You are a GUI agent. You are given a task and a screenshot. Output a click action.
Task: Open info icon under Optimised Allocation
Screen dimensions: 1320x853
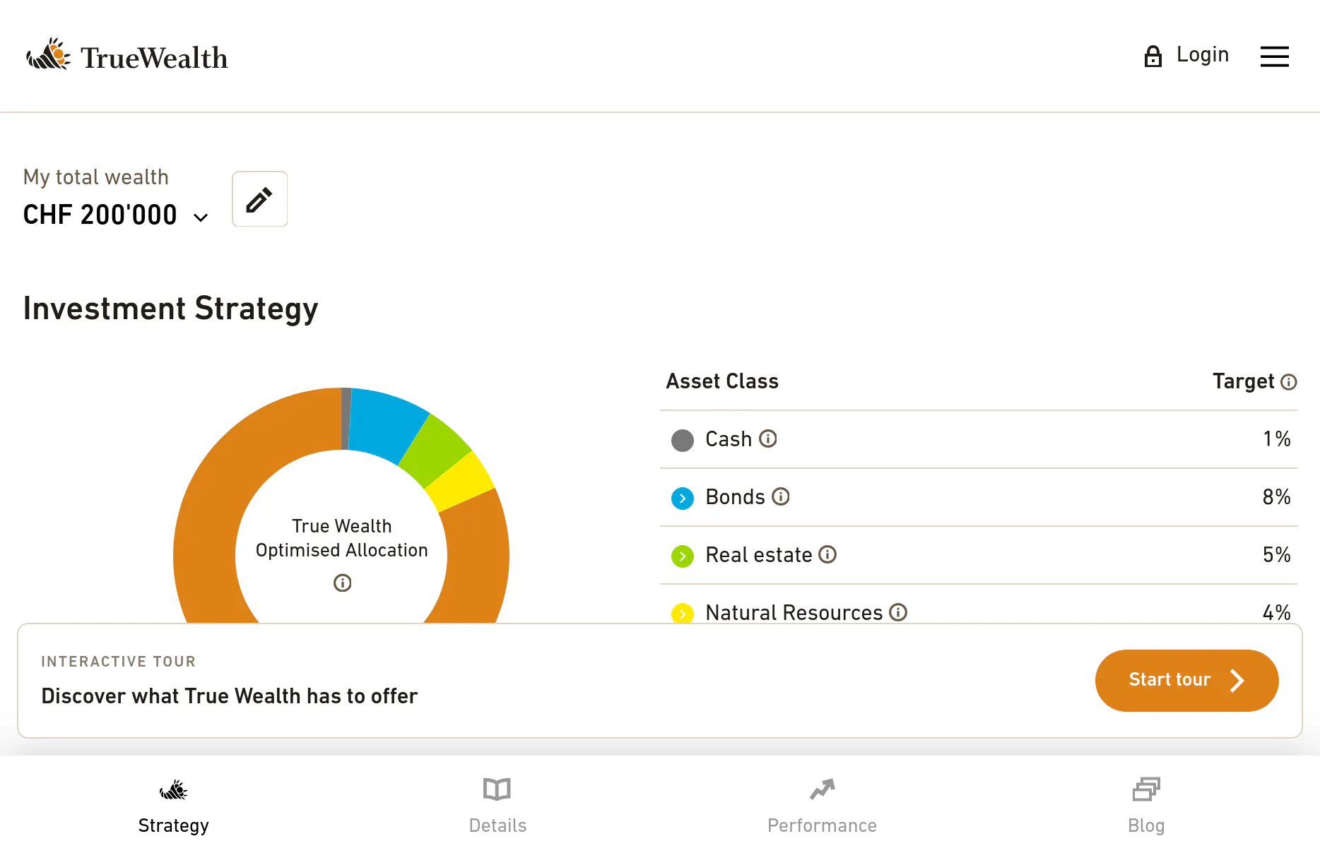[x=342, y=583]
